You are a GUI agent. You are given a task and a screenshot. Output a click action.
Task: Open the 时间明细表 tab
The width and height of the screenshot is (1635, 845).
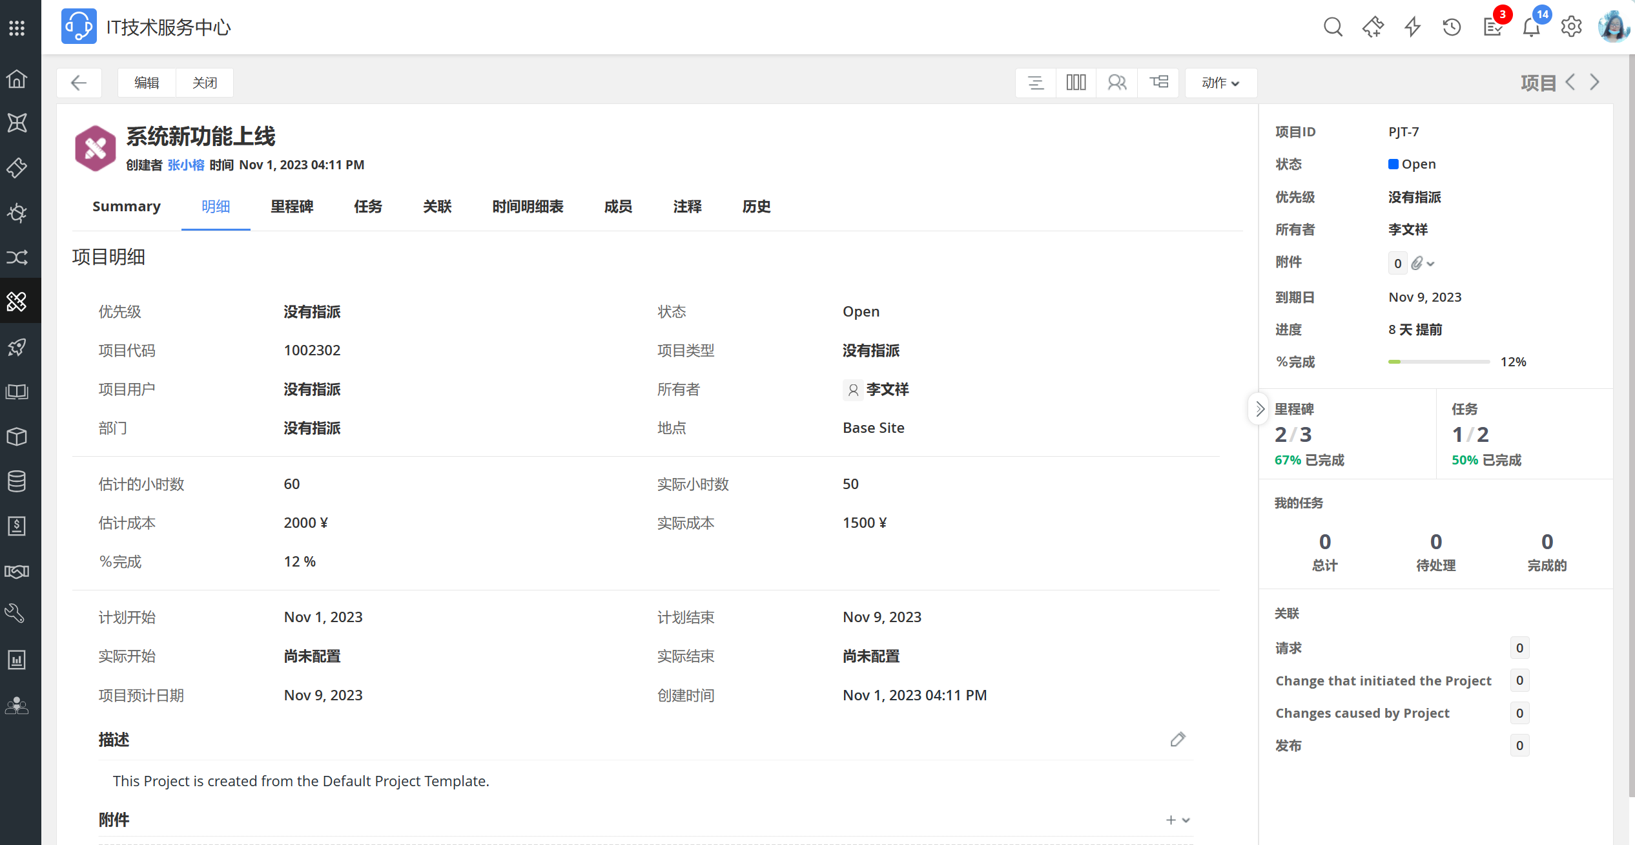tap(528, 207)
